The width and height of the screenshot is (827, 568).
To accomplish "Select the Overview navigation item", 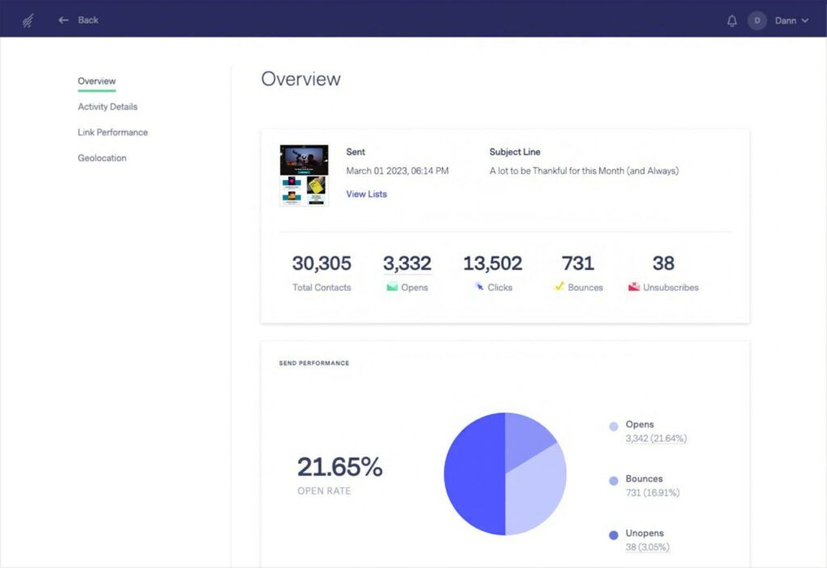I will 96,81.
